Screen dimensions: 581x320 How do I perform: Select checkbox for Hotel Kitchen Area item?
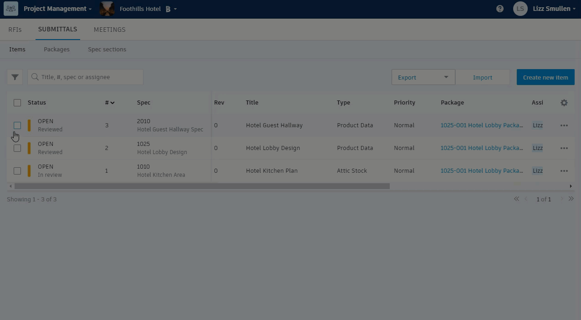point(17,171)
